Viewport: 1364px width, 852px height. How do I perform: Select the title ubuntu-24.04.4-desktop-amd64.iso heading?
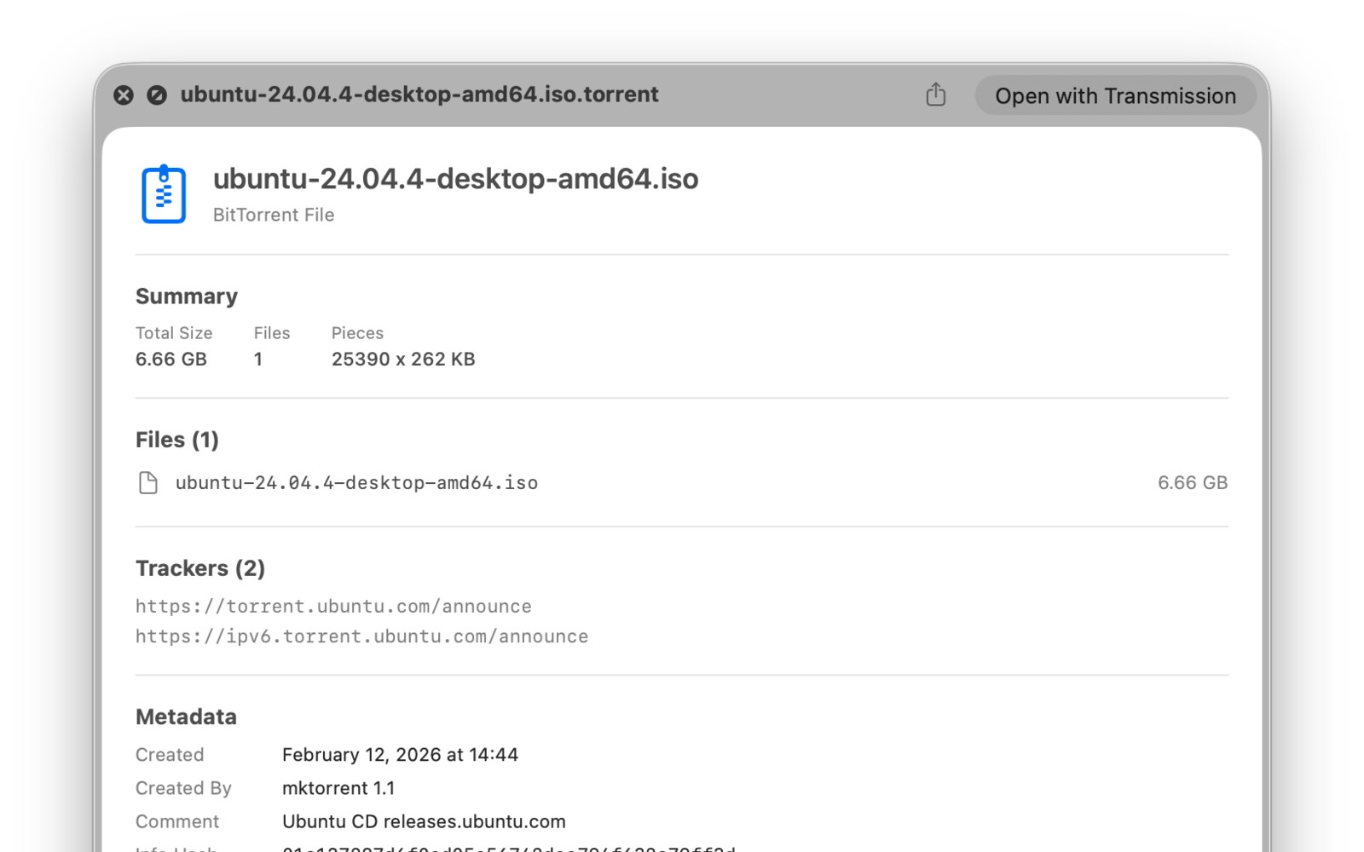click(x=455, y=179)
